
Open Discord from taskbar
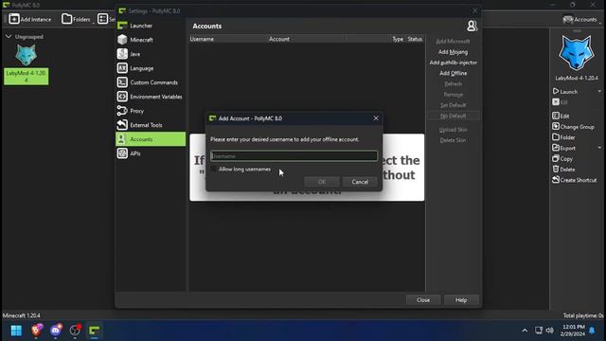56,331
